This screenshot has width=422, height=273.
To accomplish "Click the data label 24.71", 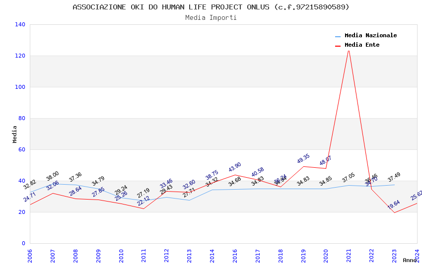I will point(30,197).
